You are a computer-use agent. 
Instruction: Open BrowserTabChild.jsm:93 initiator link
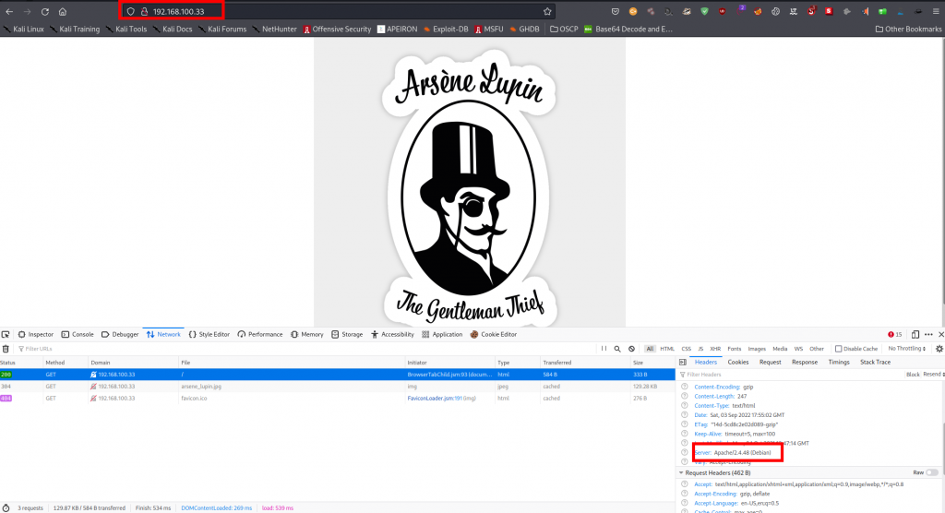pyautogui.click(x=449, y=375)
